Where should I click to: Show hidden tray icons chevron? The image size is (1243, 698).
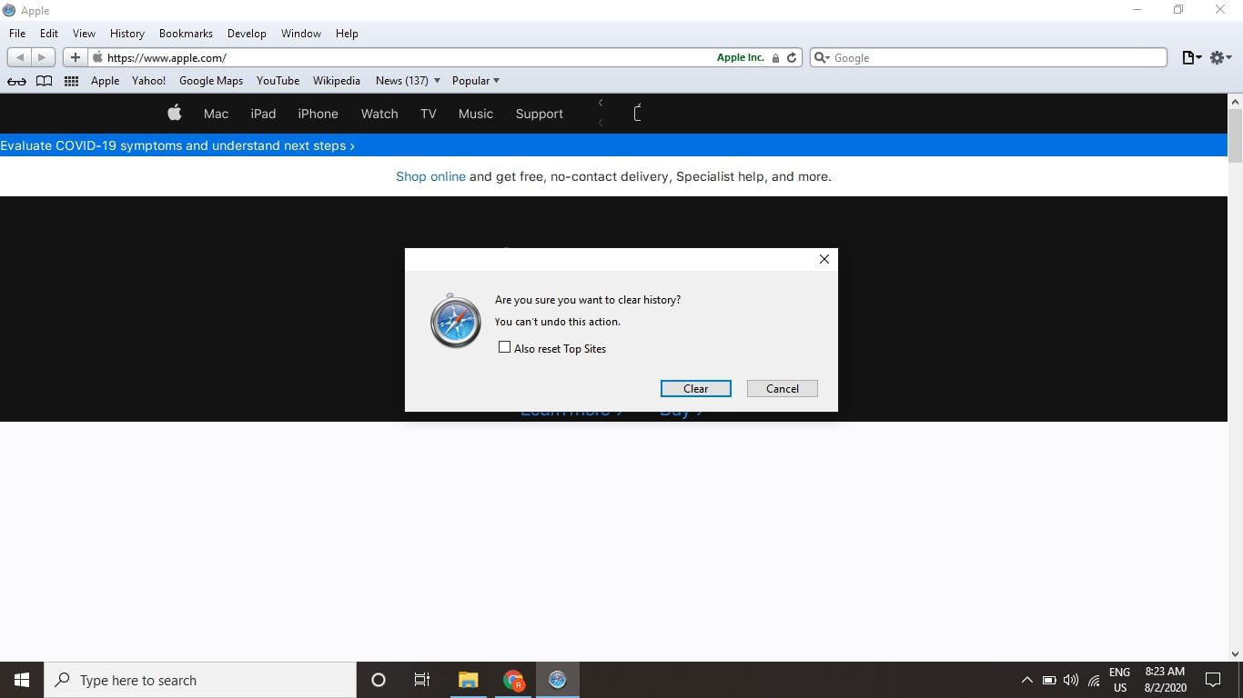(1026, 680)
